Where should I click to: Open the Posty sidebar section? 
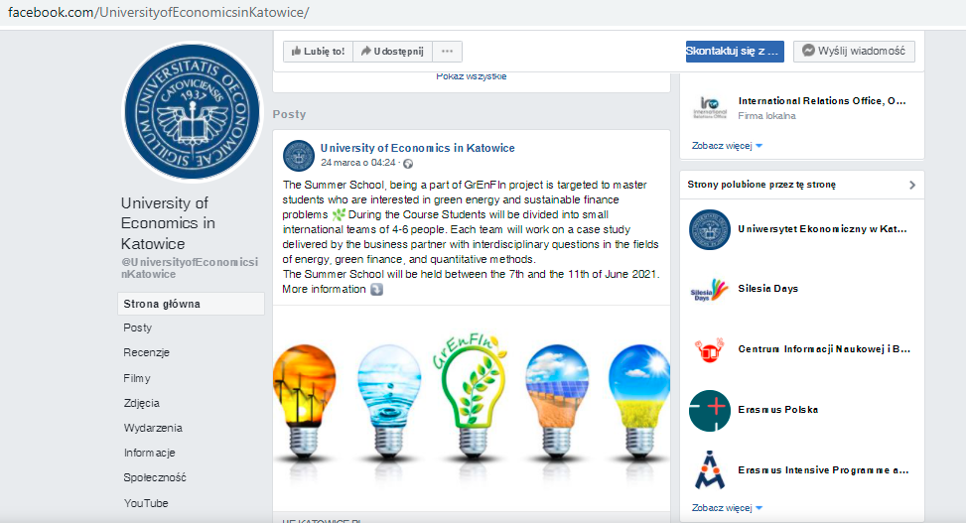point(137,327)
